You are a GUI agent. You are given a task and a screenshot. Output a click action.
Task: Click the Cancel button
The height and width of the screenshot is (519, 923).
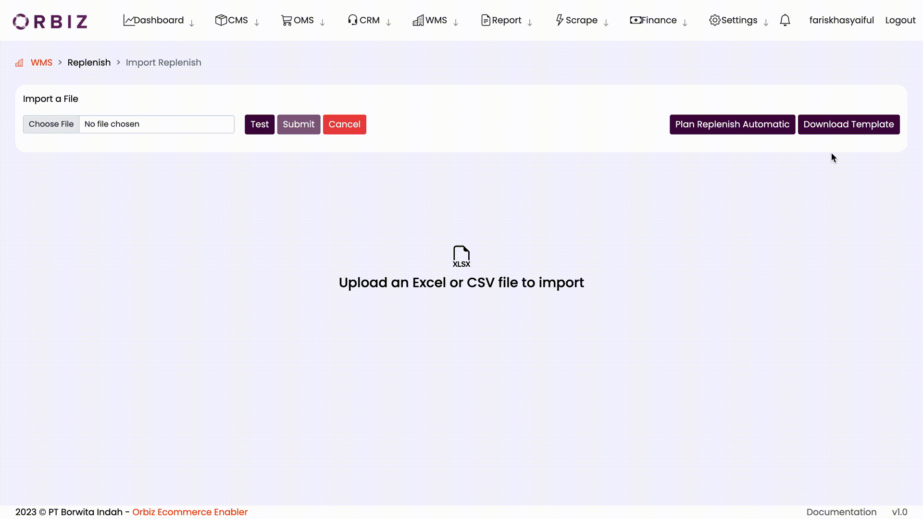point(344,124)
